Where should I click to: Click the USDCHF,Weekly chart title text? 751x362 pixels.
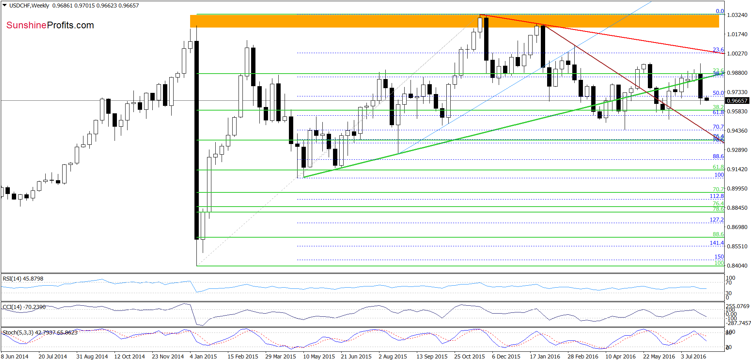pos(30,6)
